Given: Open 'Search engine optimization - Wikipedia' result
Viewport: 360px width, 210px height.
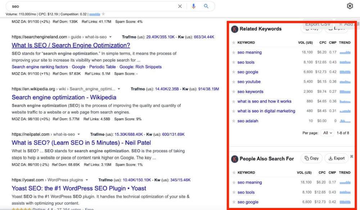Looking at the screenshot, I should (64, 97).
